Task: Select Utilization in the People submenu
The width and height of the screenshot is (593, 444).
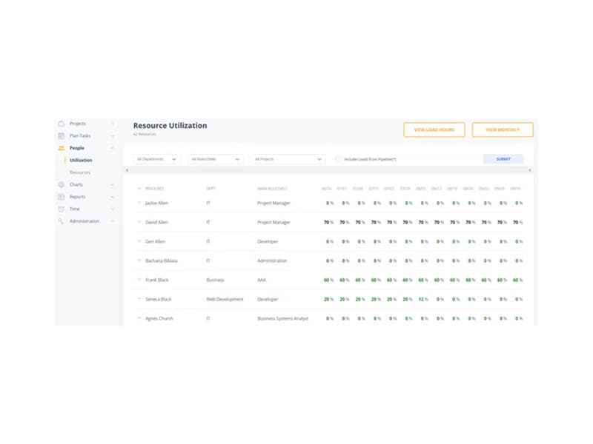Action: tap(81, 160)
